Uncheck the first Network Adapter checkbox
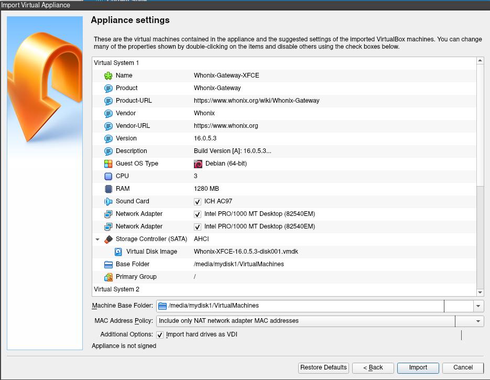This screenshot has height=380, width=490. (x=198, y=214)
